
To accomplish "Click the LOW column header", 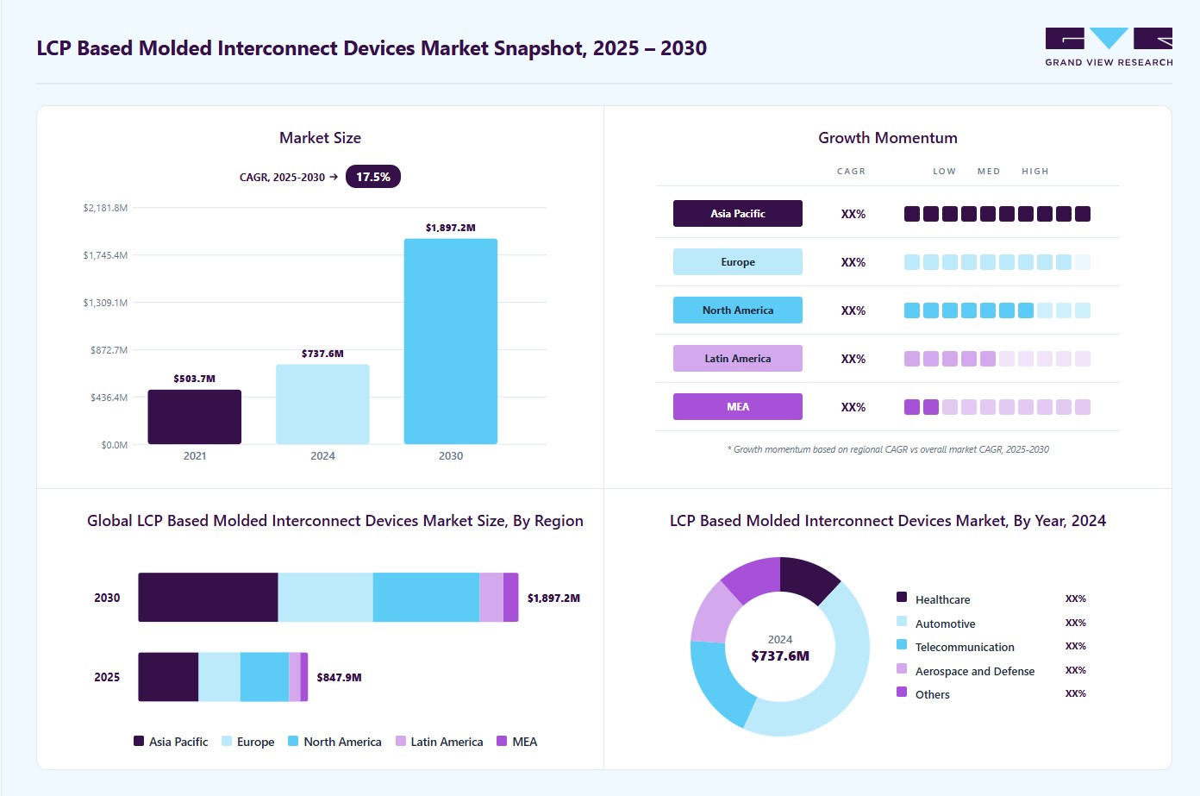I will pos(944,172).
